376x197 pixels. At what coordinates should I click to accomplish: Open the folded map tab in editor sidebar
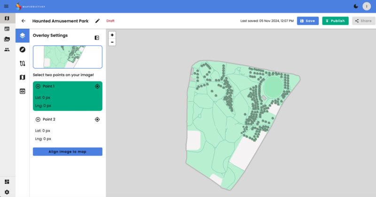[x=22, y=77]
